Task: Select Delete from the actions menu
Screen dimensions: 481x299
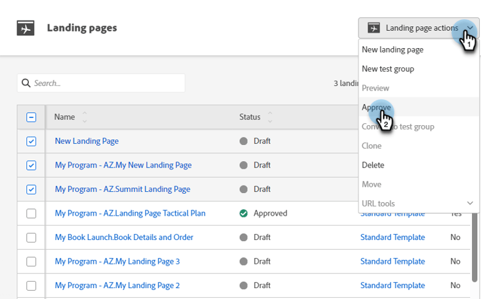Action: (373, 165)
